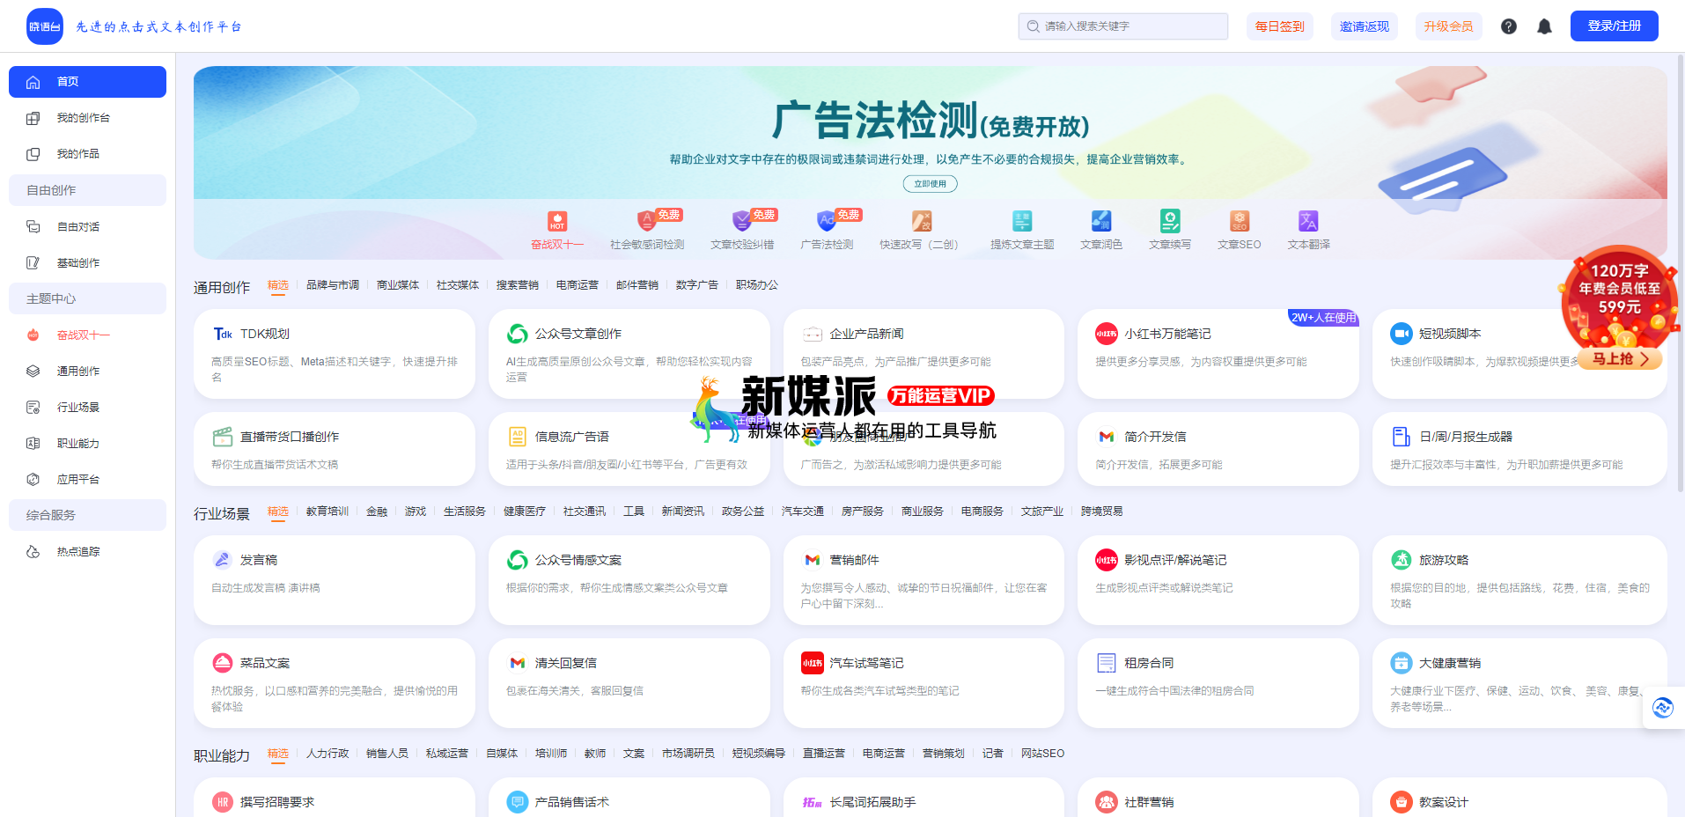
Task: Open 汽车试驾笔记 card
Action: (x=923, y=683)
